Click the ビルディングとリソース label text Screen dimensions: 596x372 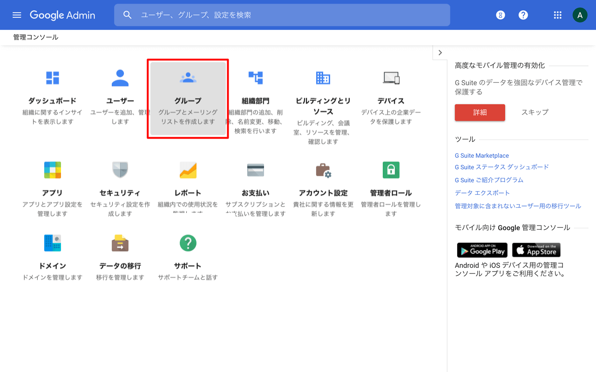pyautogui.click(x=323, y=106)
